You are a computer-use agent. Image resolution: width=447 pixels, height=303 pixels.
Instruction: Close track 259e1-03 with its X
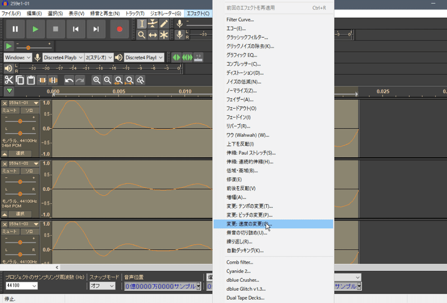(x=5, y=224)
